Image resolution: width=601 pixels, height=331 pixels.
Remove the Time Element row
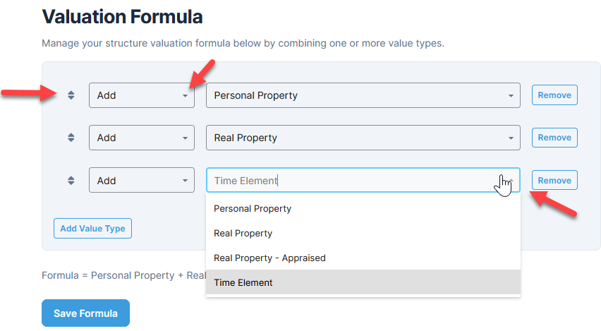[554, 180]
